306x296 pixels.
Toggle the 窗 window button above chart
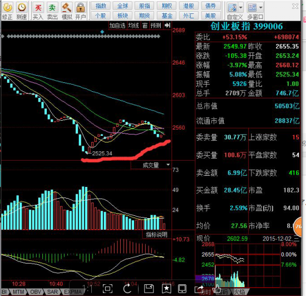pos(145,26)
